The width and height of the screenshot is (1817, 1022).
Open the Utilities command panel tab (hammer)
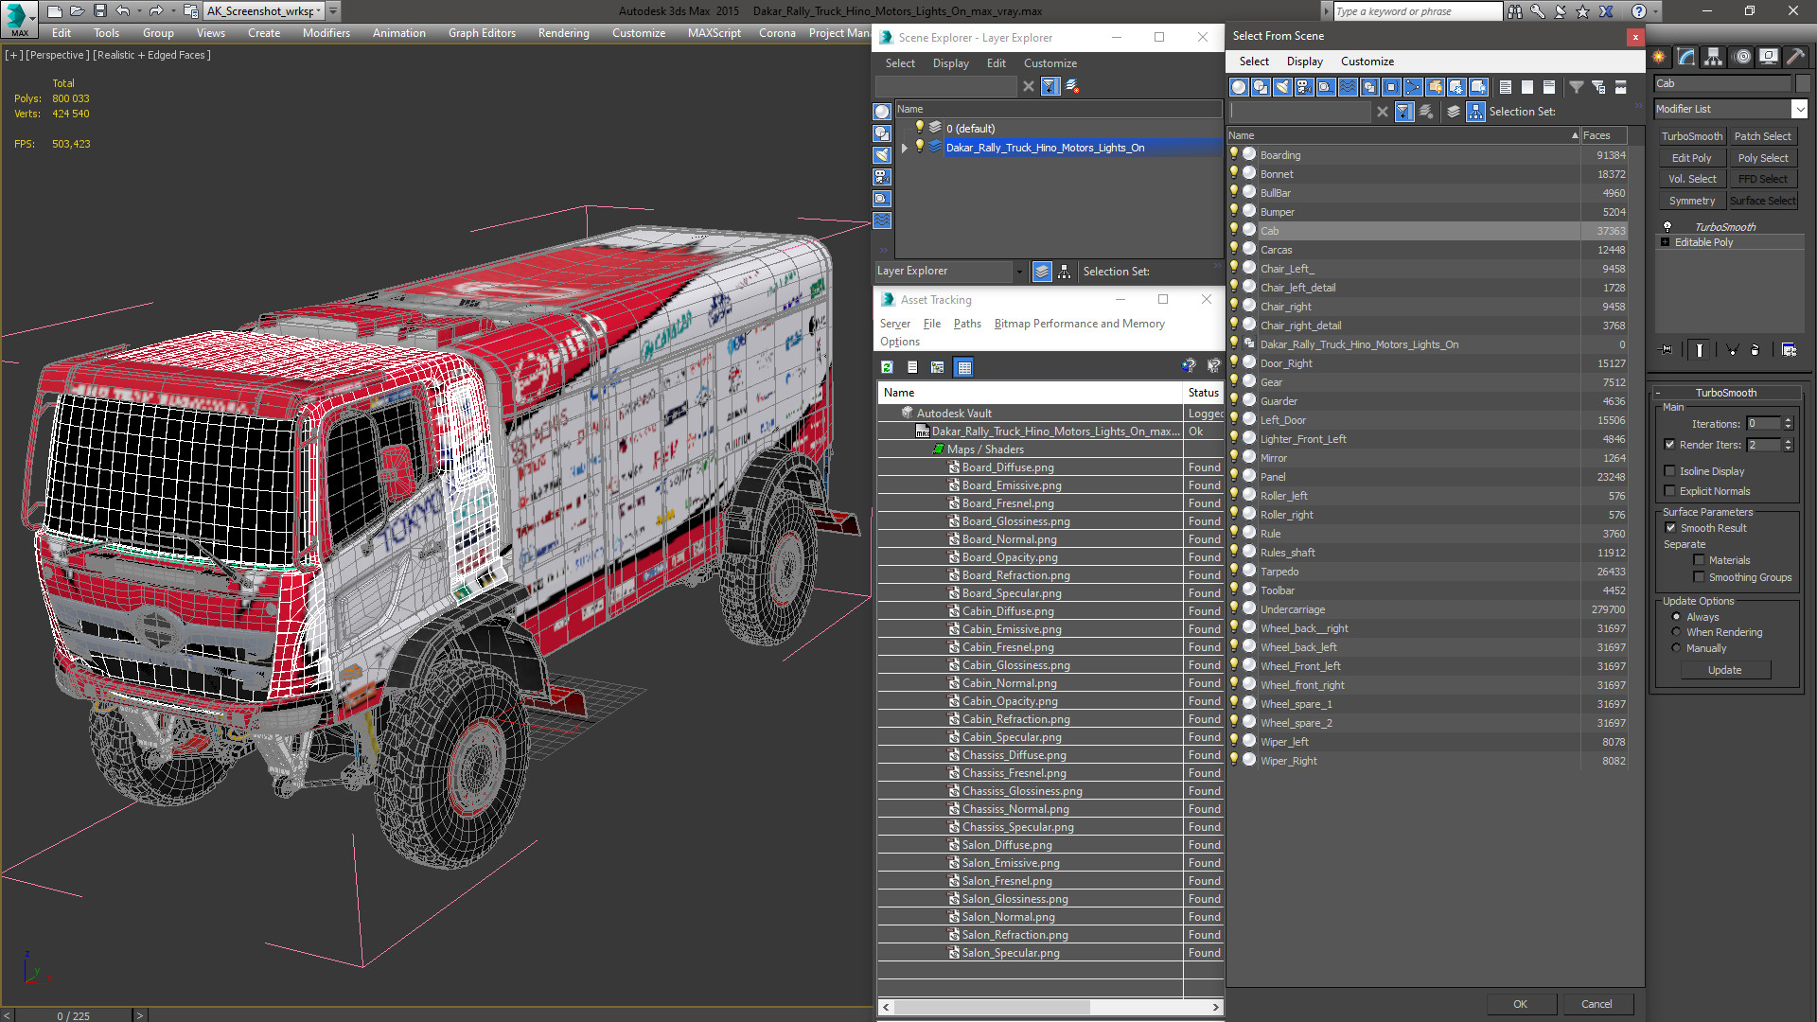click(x=1795, y=57)
